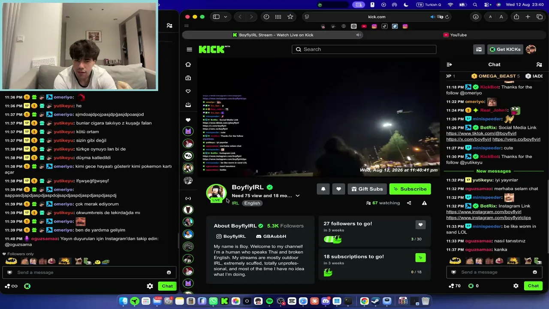Image resolution: width=549 pixels, height=309 pixels.
Task: Click the Kick logo
Action: click(x=214, y=49)
